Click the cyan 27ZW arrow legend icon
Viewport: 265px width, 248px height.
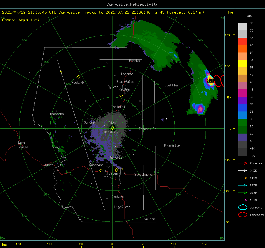pos(243,185)
